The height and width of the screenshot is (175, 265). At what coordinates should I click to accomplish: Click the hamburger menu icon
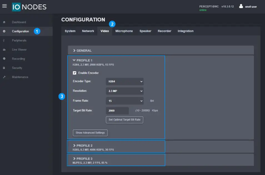[x=4, y=6]
